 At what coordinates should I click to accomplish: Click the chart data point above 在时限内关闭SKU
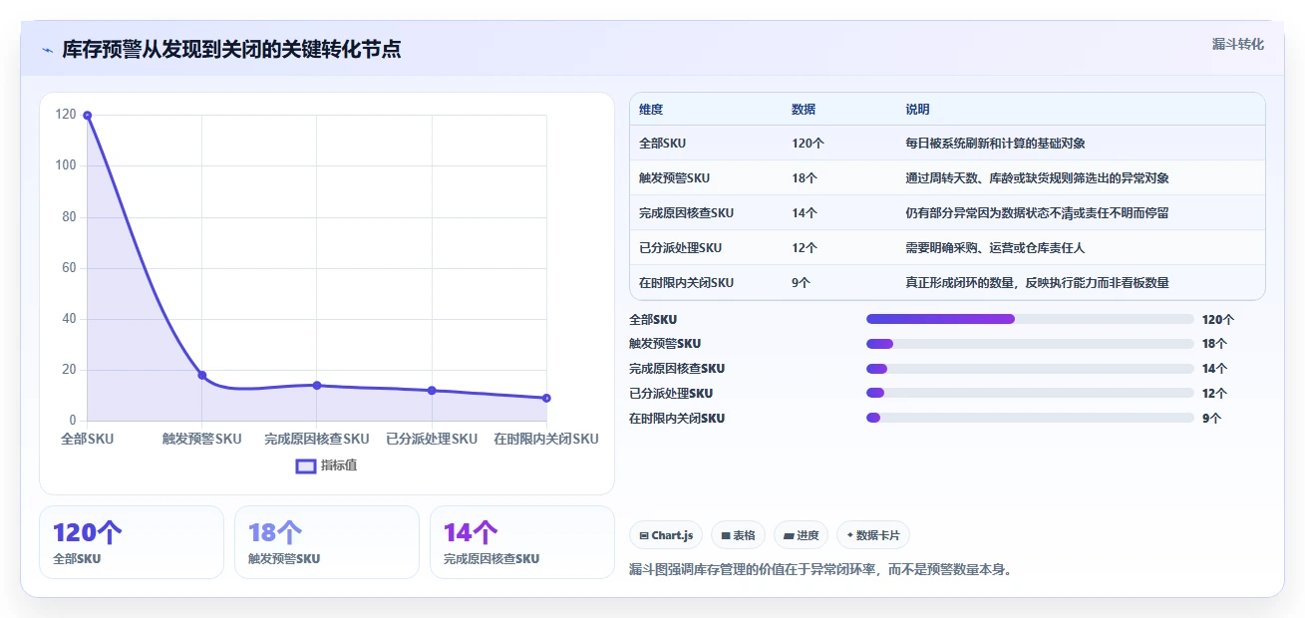(x=546, y=398)
